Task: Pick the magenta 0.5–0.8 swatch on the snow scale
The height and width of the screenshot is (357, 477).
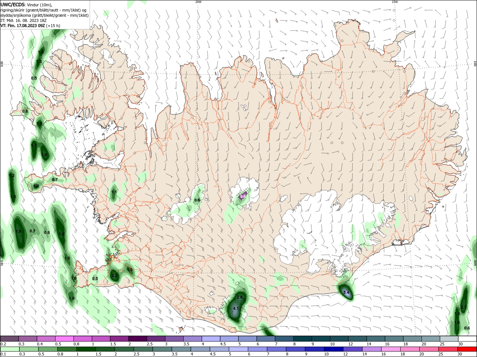Action: point(64,339)
